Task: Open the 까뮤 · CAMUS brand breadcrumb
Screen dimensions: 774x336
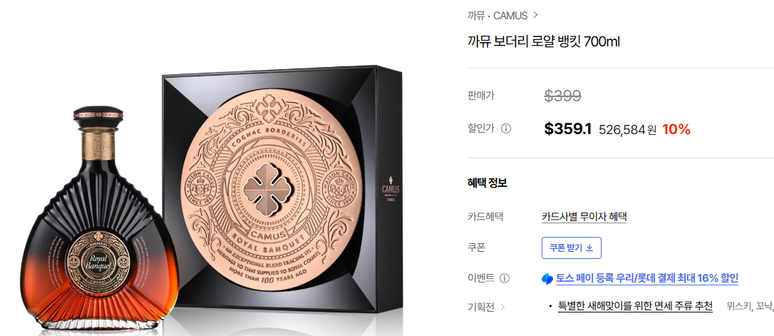Action: tap(497, 15)
